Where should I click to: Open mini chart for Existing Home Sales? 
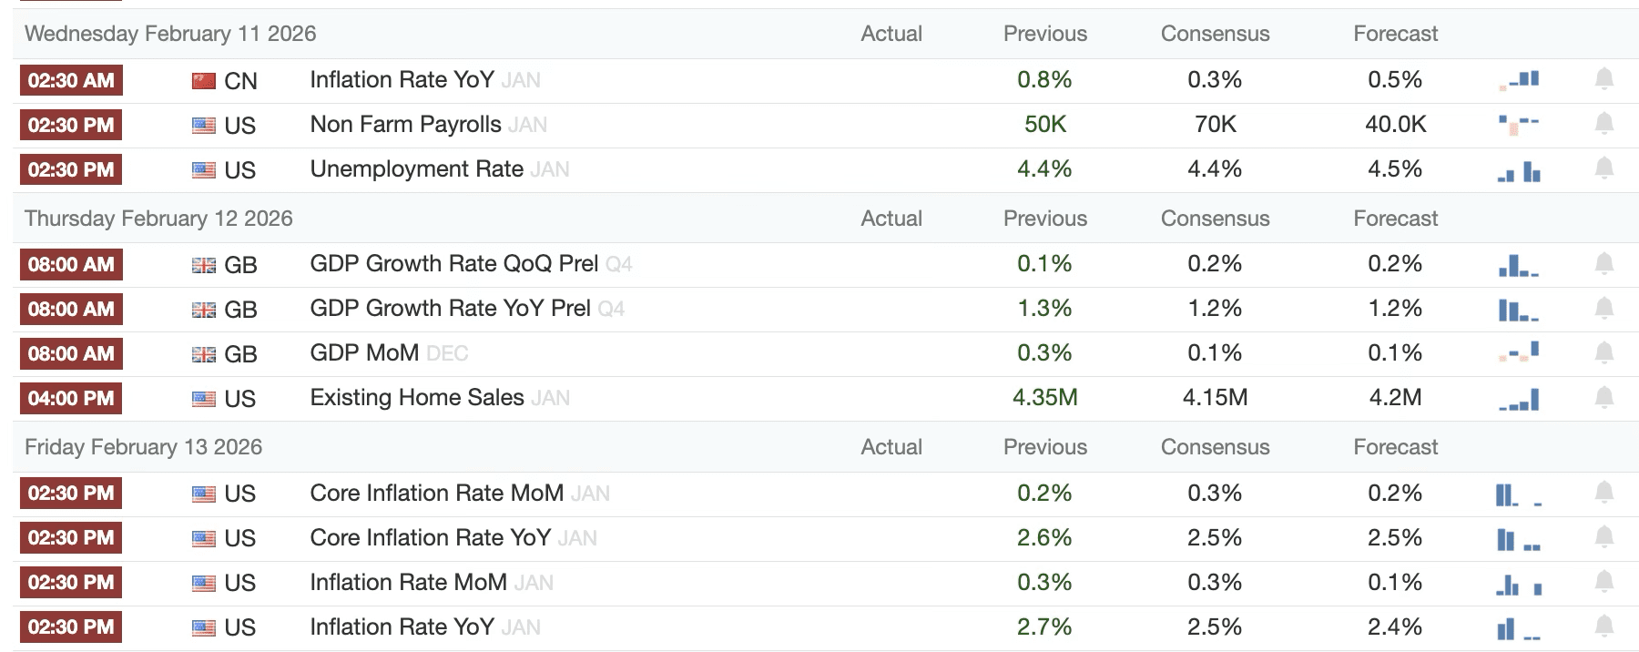tap(1518, 399)
